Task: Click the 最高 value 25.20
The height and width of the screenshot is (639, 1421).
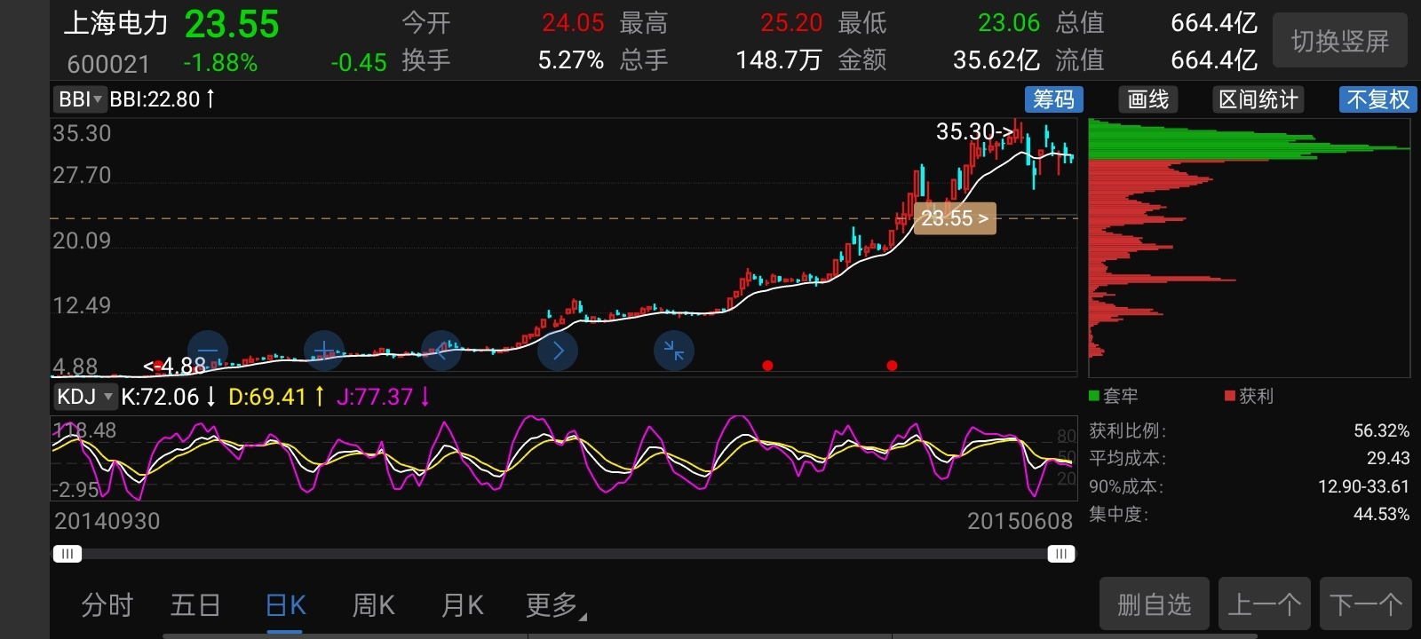Action: tap(791, 23)
